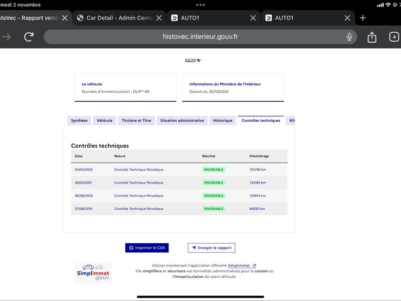This screenshot has width=401, height=301.
Task: Click the date 07/08/2018
Action: point(83,209)
